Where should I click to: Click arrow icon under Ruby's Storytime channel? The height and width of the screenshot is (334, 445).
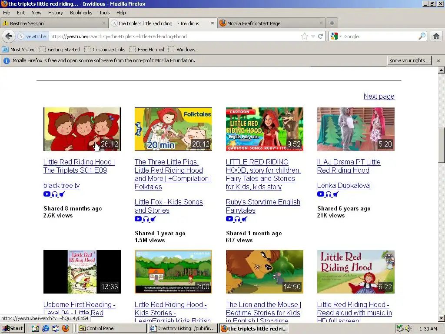[244, 219]
